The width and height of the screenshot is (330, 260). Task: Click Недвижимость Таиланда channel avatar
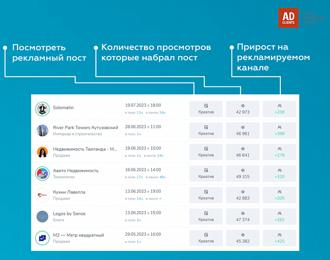[x=42, y=152]
